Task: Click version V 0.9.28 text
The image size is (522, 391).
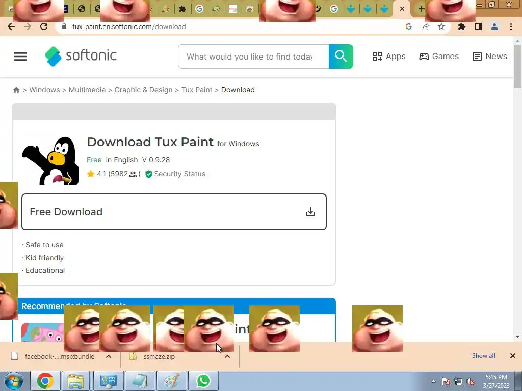Action: (156, 160)
